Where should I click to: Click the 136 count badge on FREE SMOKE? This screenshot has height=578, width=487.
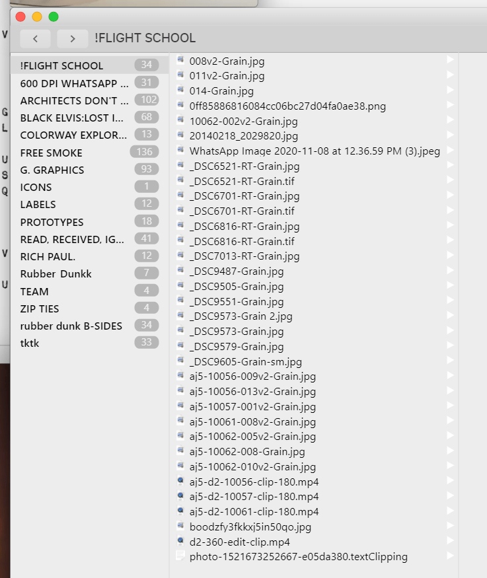click(144, 153)
